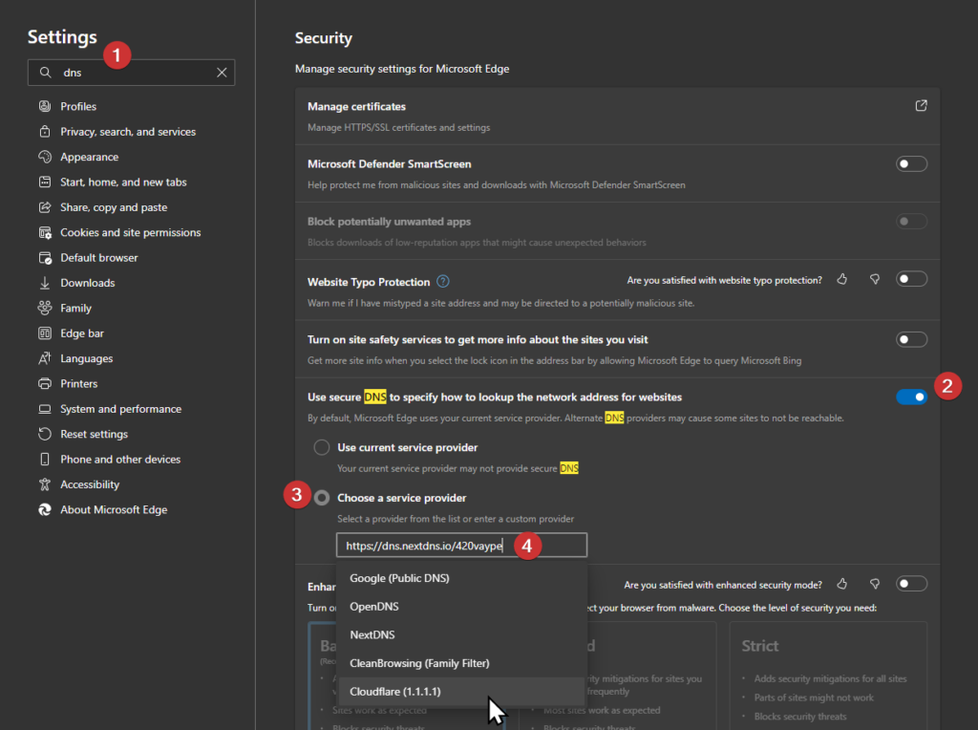Viewport: 978px width, 730px height.
Task: Choose CleanBrowsing (Family Filter) from list
Action: tap(461, 663)
